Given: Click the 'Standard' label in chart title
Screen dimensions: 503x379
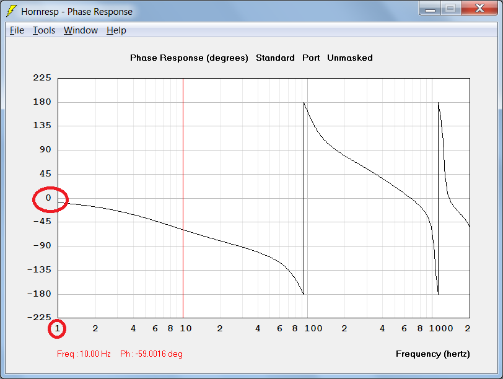Looking at the screenshot, I should pos(275,58).
